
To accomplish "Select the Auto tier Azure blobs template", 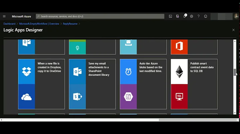I will click(143, 84).
